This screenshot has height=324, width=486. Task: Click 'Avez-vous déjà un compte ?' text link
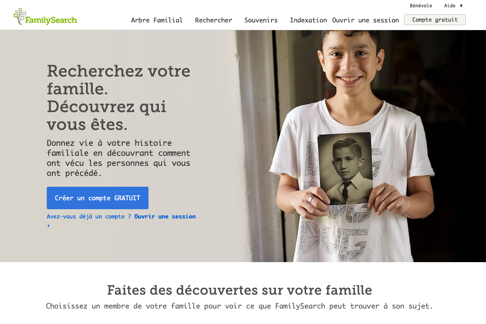click(89, 217)
